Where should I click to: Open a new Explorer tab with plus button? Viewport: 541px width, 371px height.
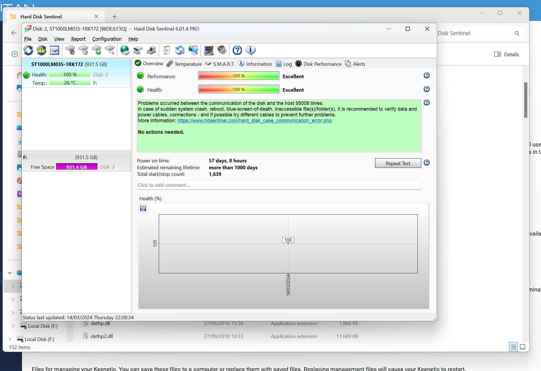[114, 17]
